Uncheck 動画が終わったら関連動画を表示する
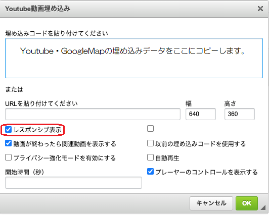This screenshot has height=215, width=269. [8, 143]
